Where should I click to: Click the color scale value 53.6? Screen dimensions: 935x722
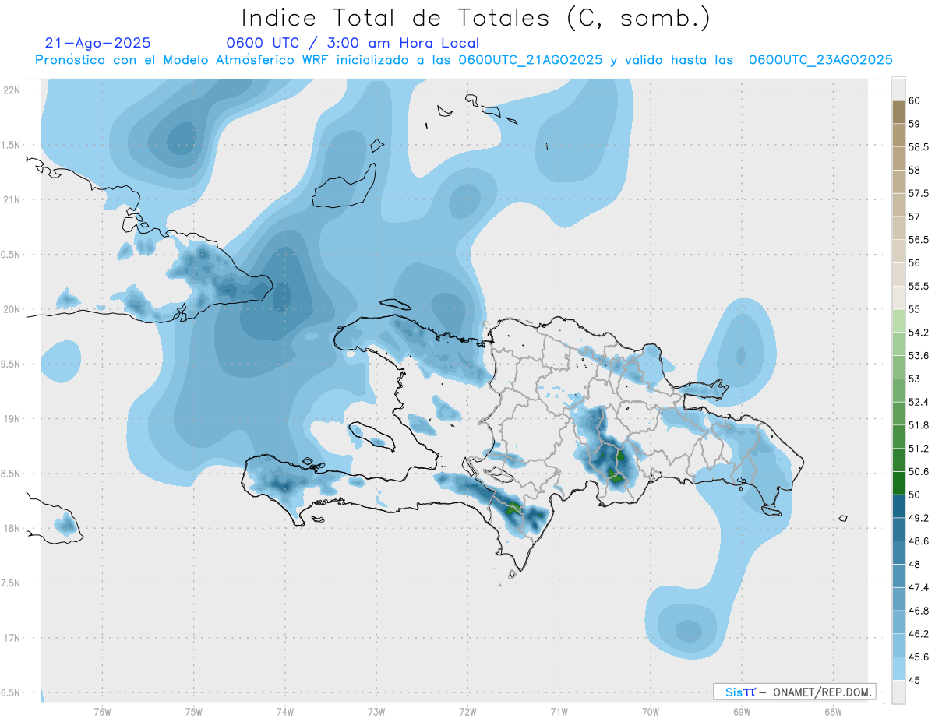tap(918, 356)
